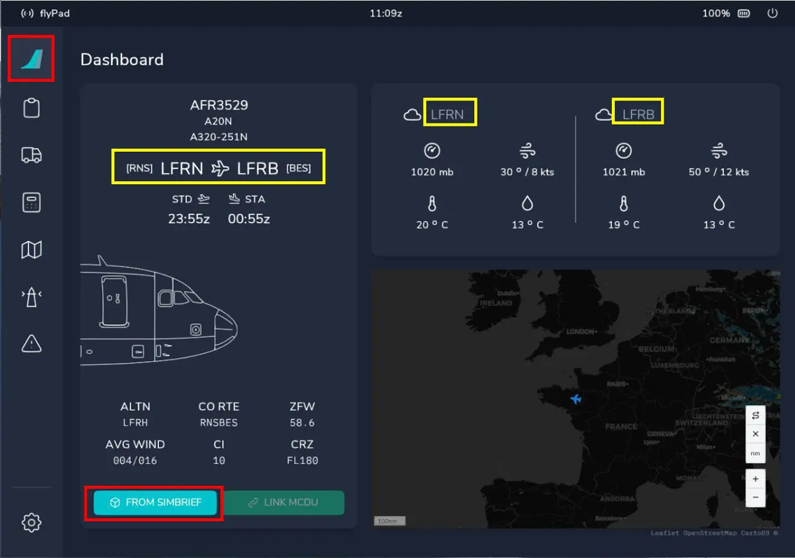This screenshot has height=558, width=795.
Task: Click the arrival time 00:55z
Action: (249, 219)
